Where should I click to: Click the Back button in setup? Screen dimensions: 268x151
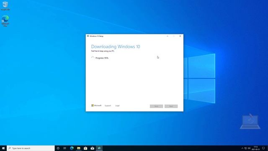point(156,106)
